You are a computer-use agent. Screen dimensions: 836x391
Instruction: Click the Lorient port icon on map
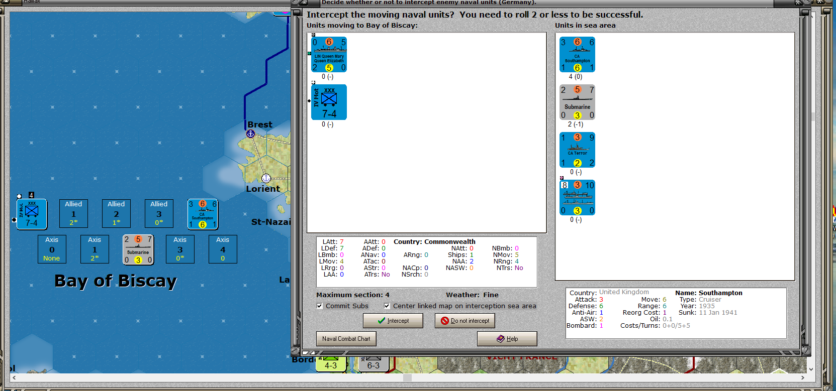click(x=266, y=178)
